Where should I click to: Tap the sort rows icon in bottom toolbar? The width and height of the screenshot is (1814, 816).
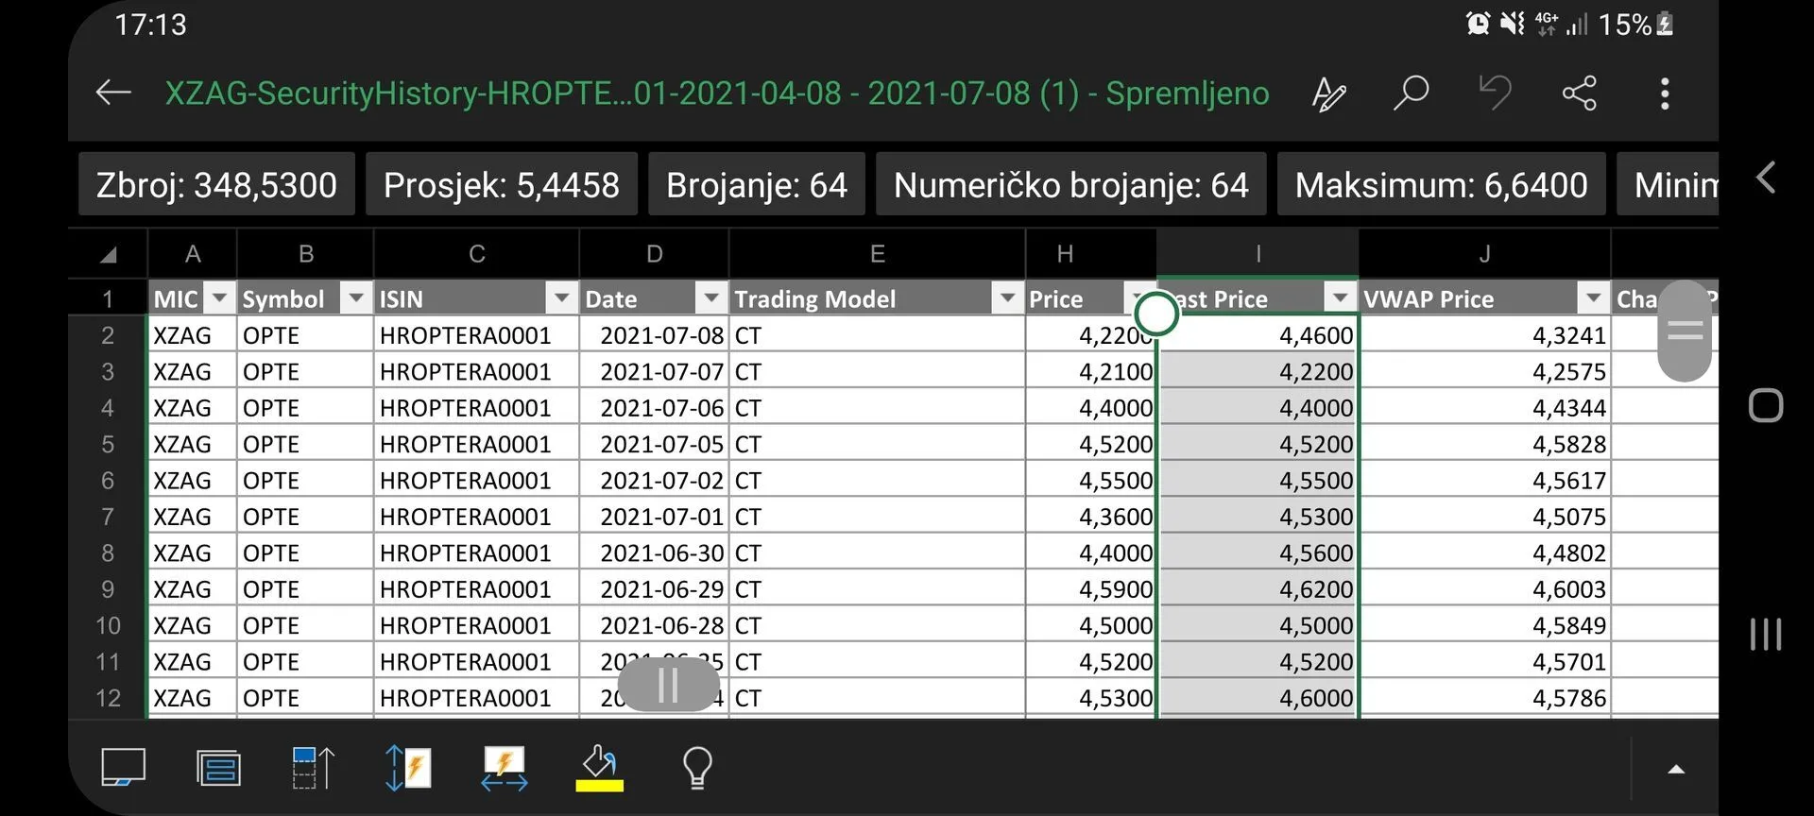tap(314, 768)
